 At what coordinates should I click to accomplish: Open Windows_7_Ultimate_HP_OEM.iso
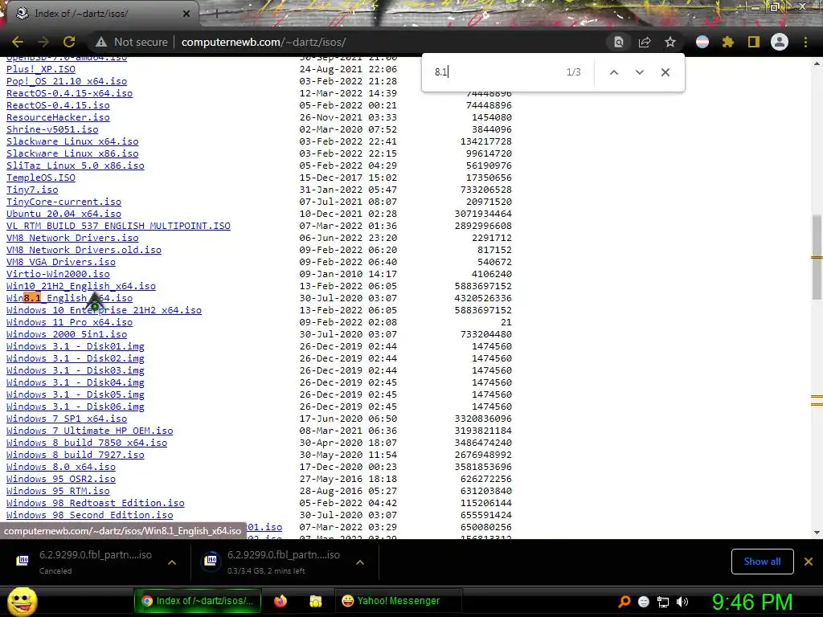pos(90,431)
